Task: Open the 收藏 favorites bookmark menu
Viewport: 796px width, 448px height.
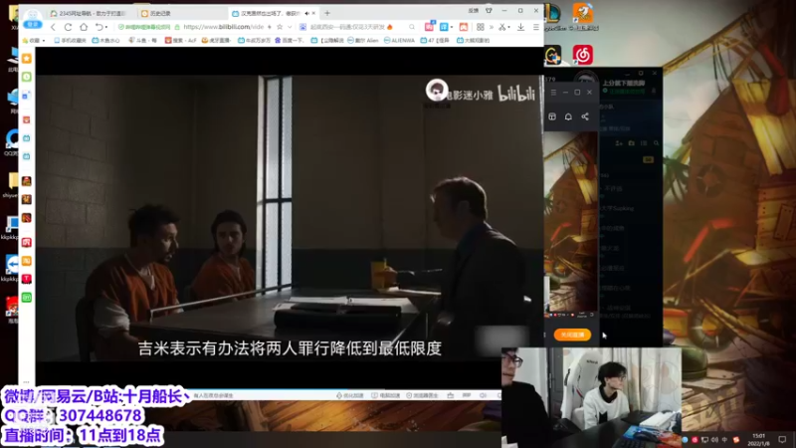Action: (x=34, y=40)
